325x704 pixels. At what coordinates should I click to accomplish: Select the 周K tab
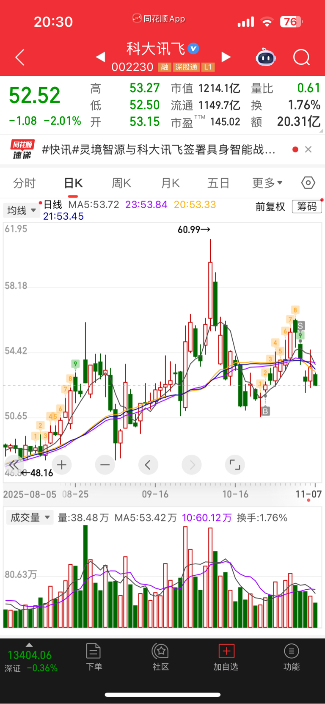click(121, 183)
